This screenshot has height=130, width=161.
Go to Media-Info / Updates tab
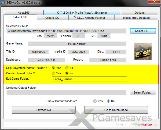click(137, 18)
